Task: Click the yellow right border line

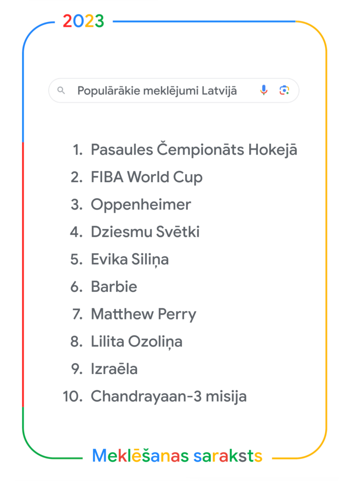Action: tap(326, 235)
